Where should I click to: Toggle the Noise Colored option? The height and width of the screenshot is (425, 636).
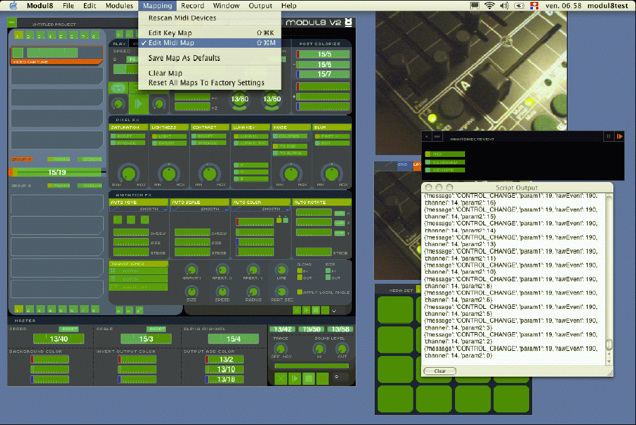[x=290, y=136]
